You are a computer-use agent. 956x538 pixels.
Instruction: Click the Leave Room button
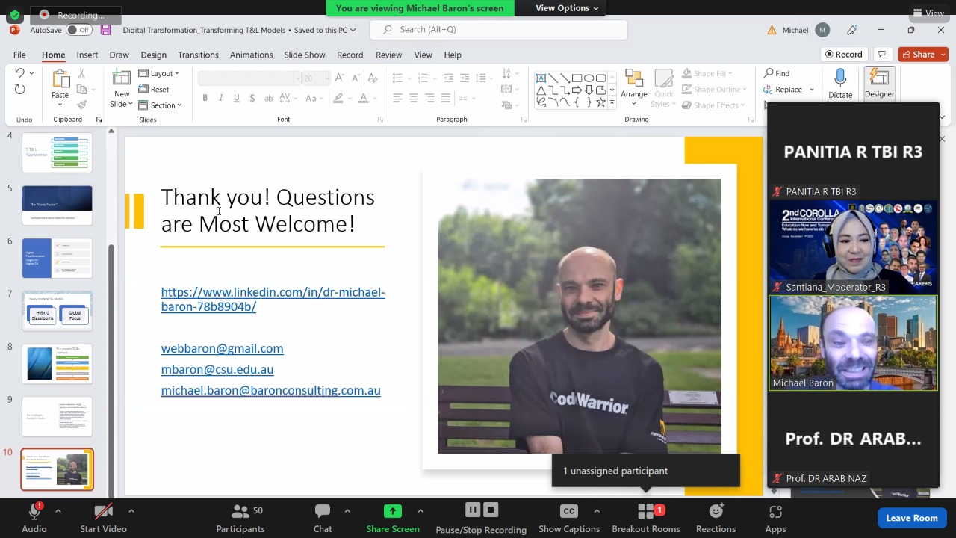click(911, 518)
